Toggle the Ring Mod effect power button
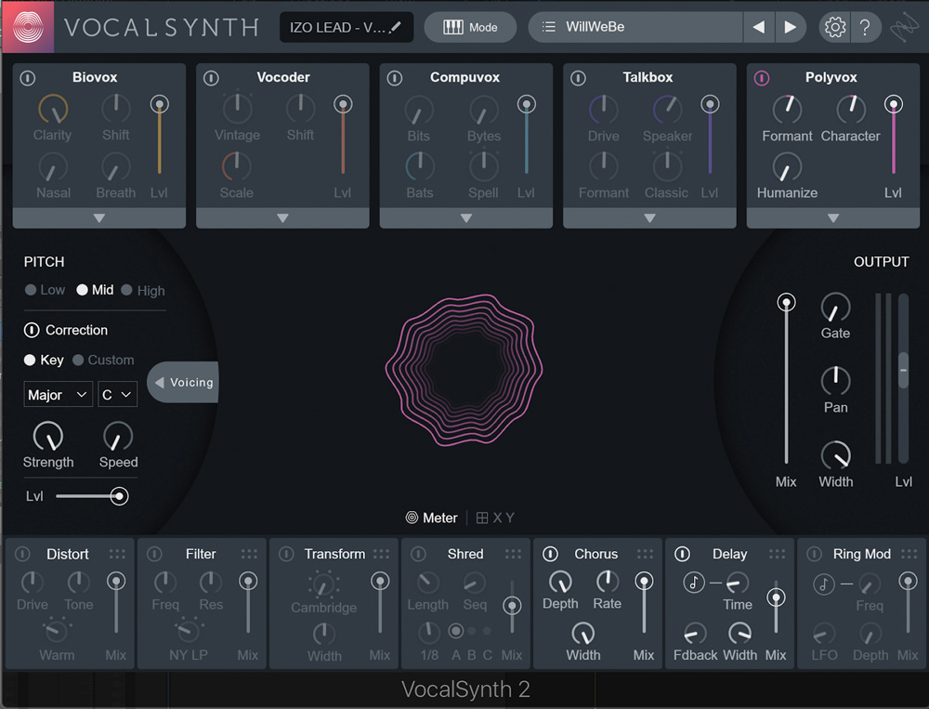Image resolution: width=929 pixels, height=709 pixels. pos(815,554)
